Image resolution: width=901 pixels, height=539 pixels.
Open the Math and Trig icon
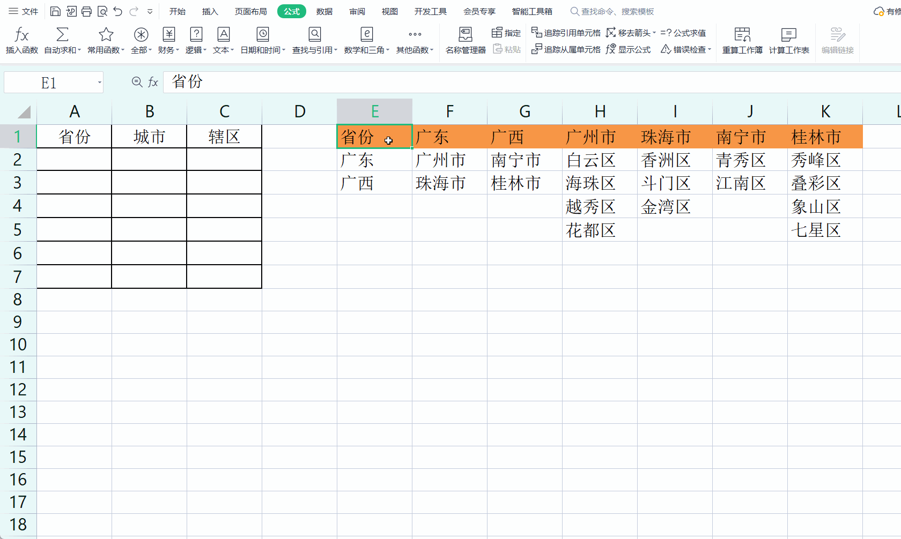pos(367,34)
